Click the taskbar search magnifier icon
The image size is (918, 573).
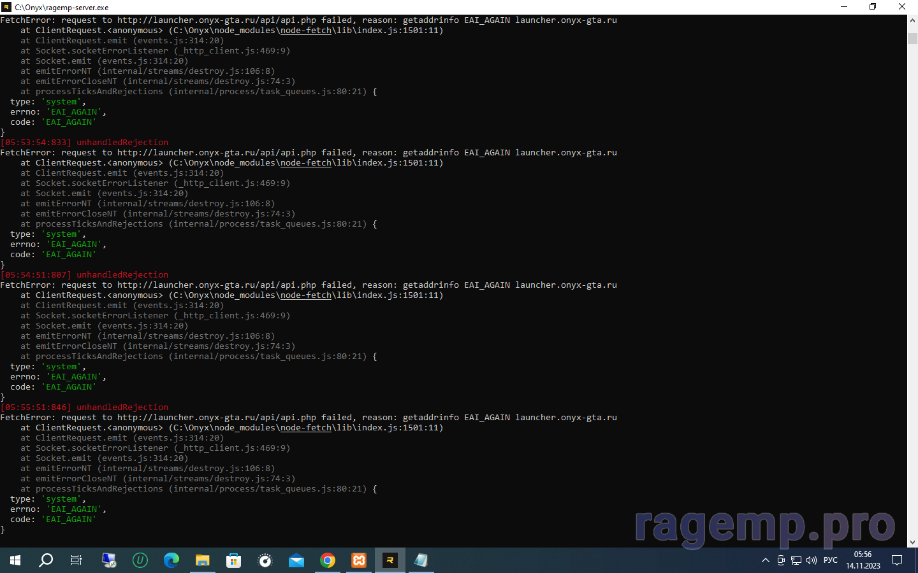pos(46,560)
